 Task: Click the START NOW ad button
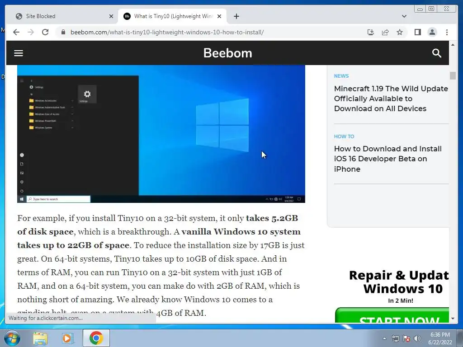tap(392, 315)
